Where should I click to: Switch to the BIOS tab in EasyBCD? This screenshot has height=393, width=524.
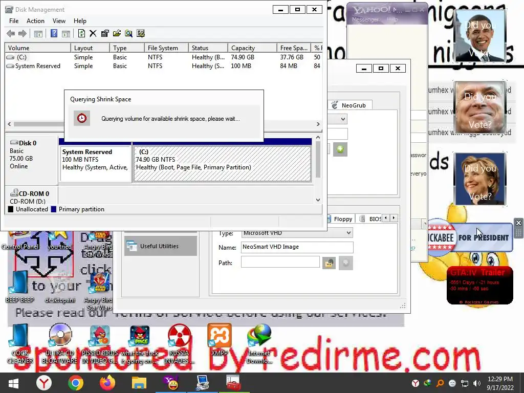coord(370,219)
